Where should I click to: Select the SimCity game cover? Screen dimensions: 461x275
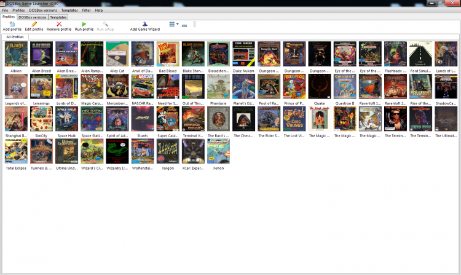(x=41, y=119)
